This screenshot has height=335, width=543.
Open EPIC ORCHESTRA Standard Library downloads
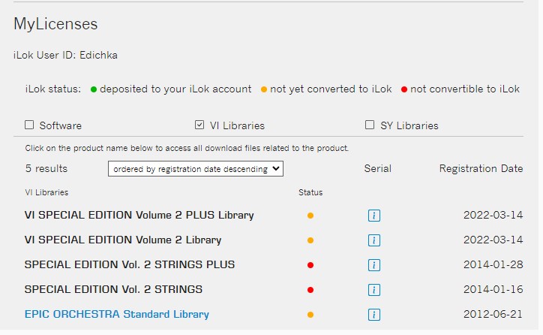pos(116,315)
